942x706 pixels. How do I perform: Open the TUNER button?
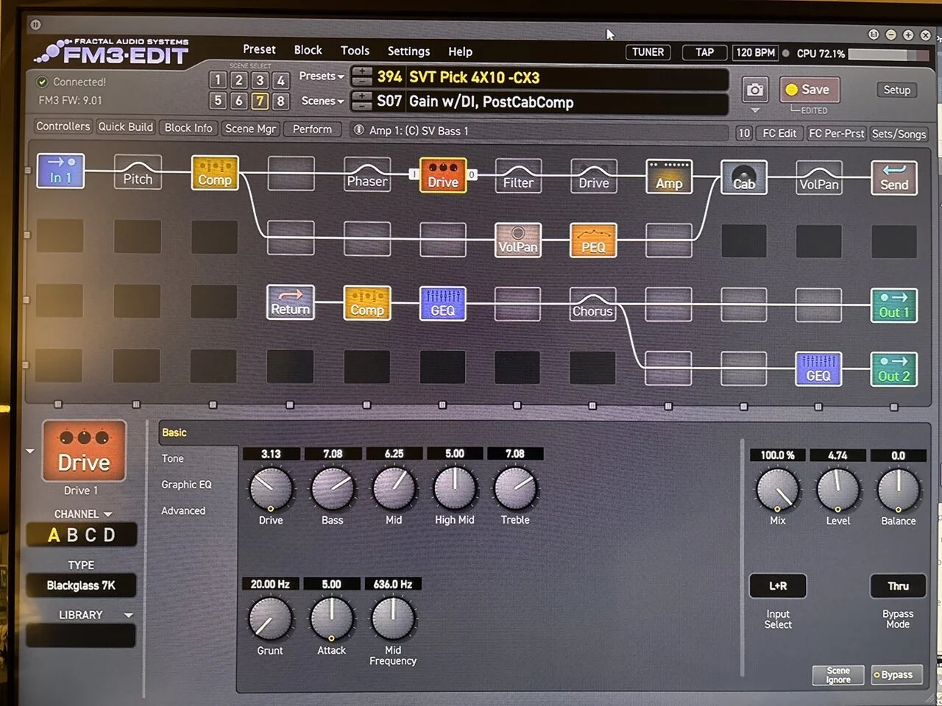coord(648,52)
